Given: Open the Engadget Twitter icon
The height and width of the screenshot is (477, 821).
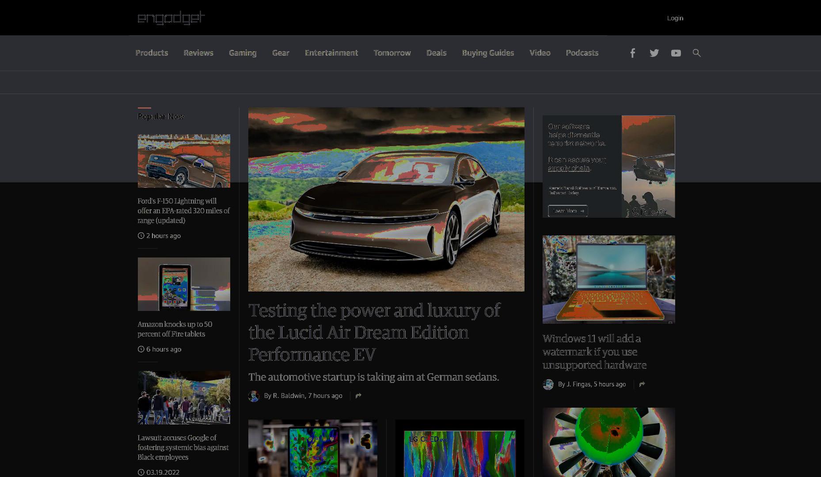Looking at the screenshot, I should [654, 53].
